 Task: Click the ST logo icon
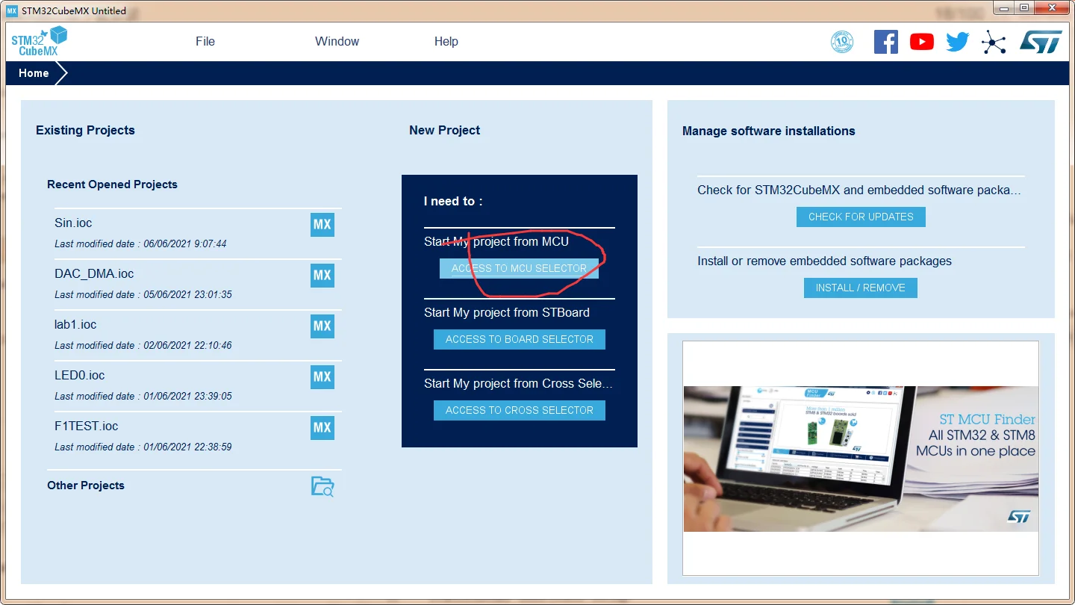pyautogui.click(x=1041, y=42)
